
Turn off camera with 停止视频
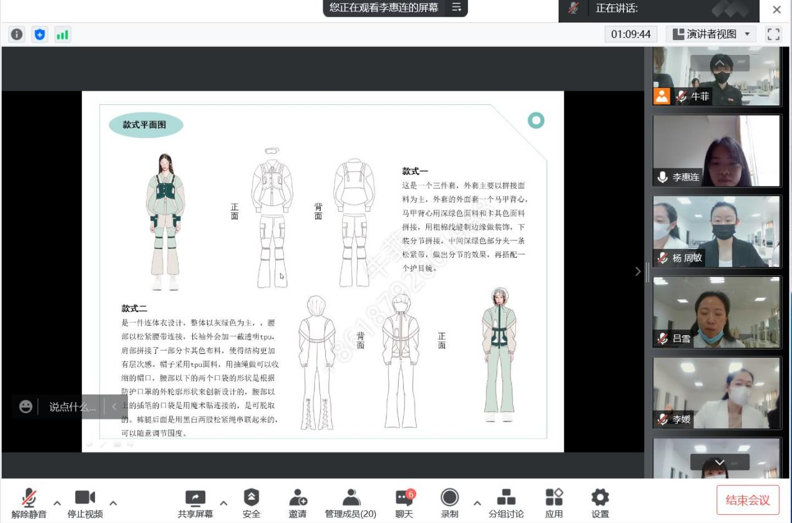[x=85, y=503]
